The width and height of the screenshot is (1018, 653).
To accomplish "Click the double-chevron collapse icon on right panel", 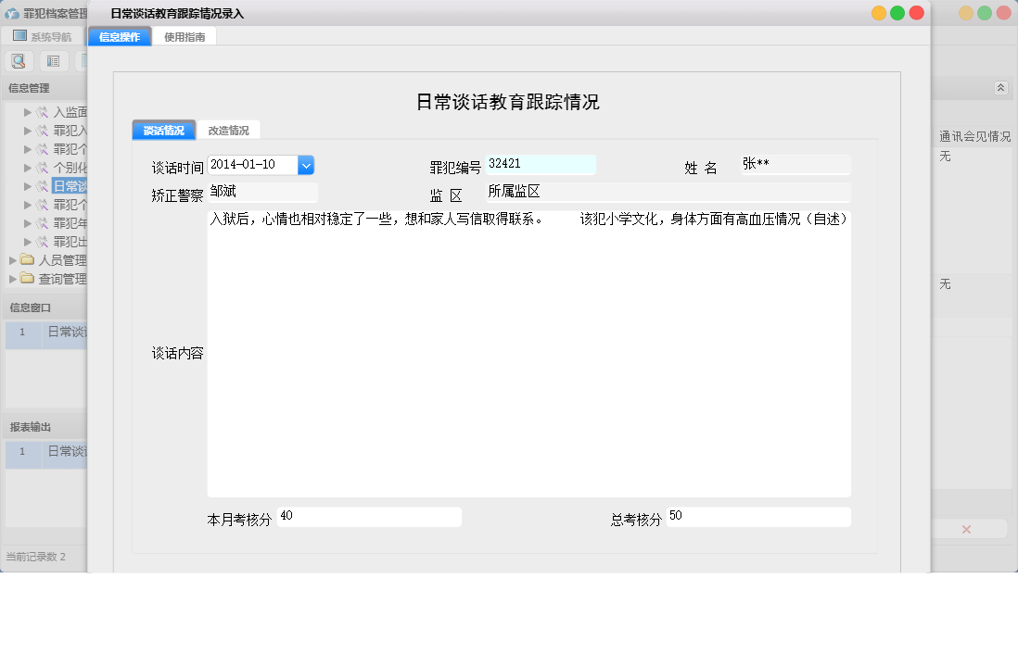I will click(x=1000, y=87).
